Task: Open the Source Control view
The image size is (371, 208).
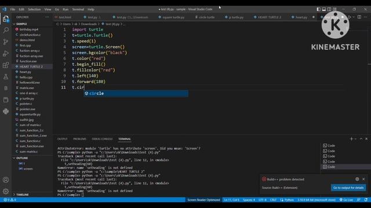Action: (6, 42)
